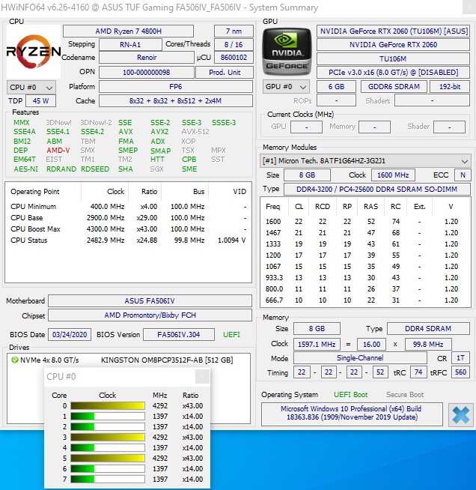Image resolution: width=476 pixels, height=490 pixels.
Task: Click the NVIDIA GeForce logo
Action: pyautogui.click(x=287, y=52)
